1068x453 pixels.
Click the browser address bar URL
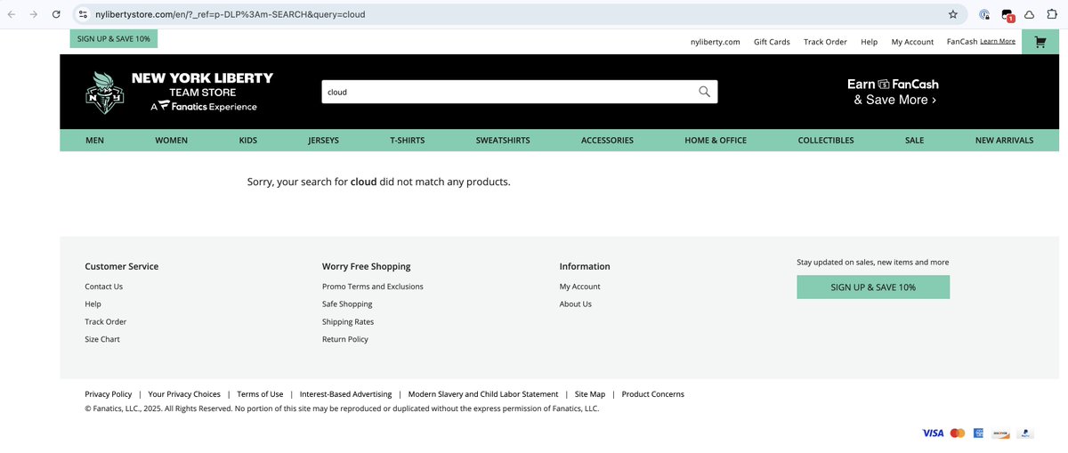coord(230,14)
